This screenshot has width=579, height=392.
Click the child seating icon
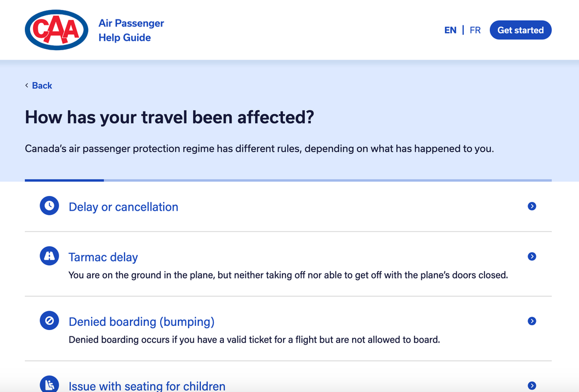tap(50, 385)
